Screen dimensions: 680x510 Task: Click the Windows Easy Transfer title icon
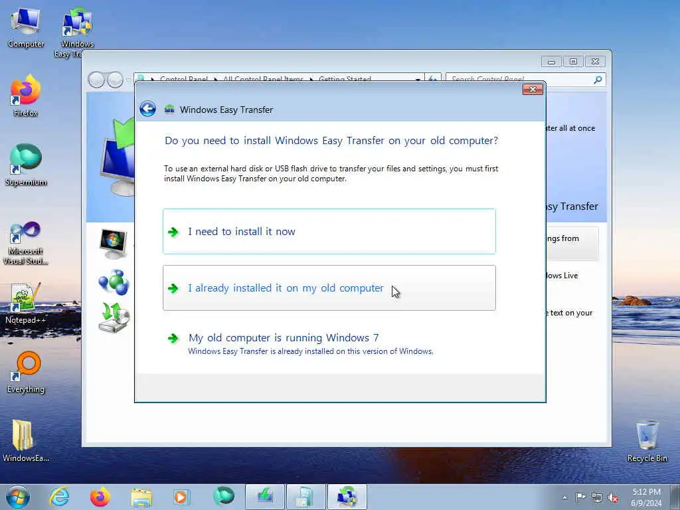169,110
